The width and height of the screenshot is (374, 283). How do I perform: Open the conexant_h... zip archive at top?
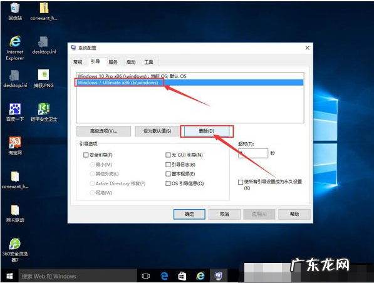click(x=44, y=11)
